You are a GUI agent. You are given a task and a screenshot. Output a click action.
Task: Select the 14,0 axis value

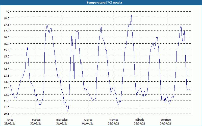tap(7, 69)
